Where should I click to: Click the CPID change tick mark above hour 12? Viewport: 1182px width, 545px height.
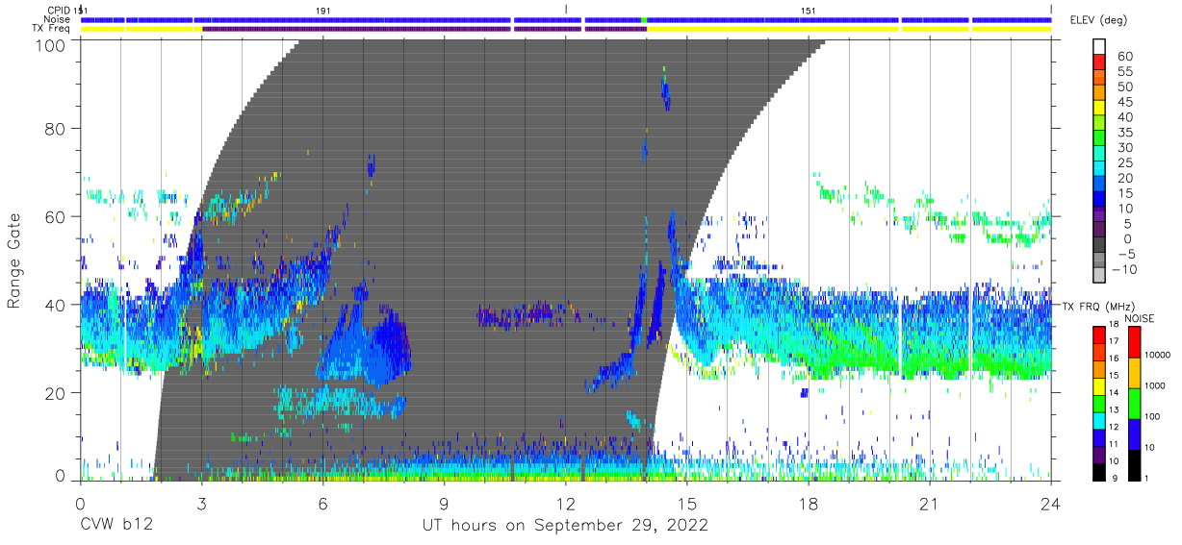[x=566, y=10]
